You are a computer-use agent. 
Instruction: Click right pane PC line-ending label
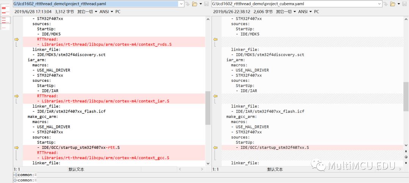[317, 12]
